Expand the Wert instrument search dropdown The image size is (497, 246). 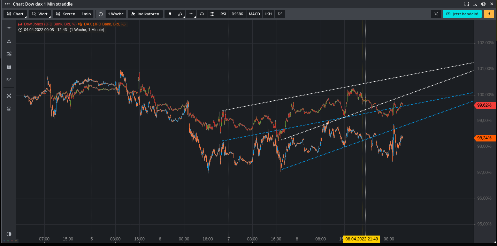click(40, 14)
